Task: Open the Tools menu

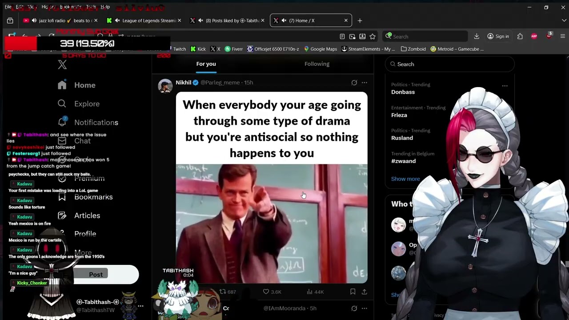Action: (91, 7)
